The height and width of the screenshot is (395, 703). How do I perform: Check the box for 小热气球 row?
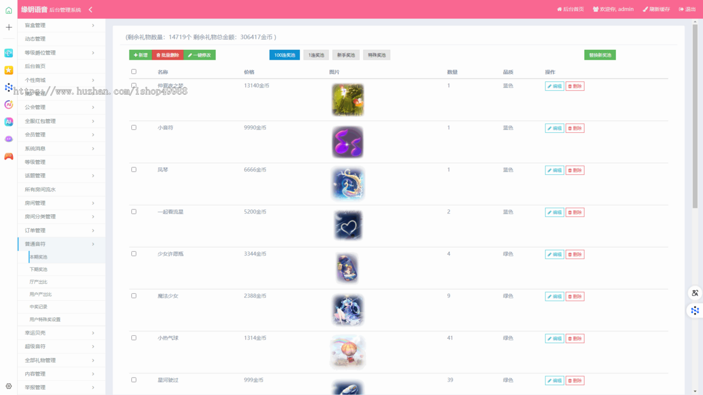134,338
